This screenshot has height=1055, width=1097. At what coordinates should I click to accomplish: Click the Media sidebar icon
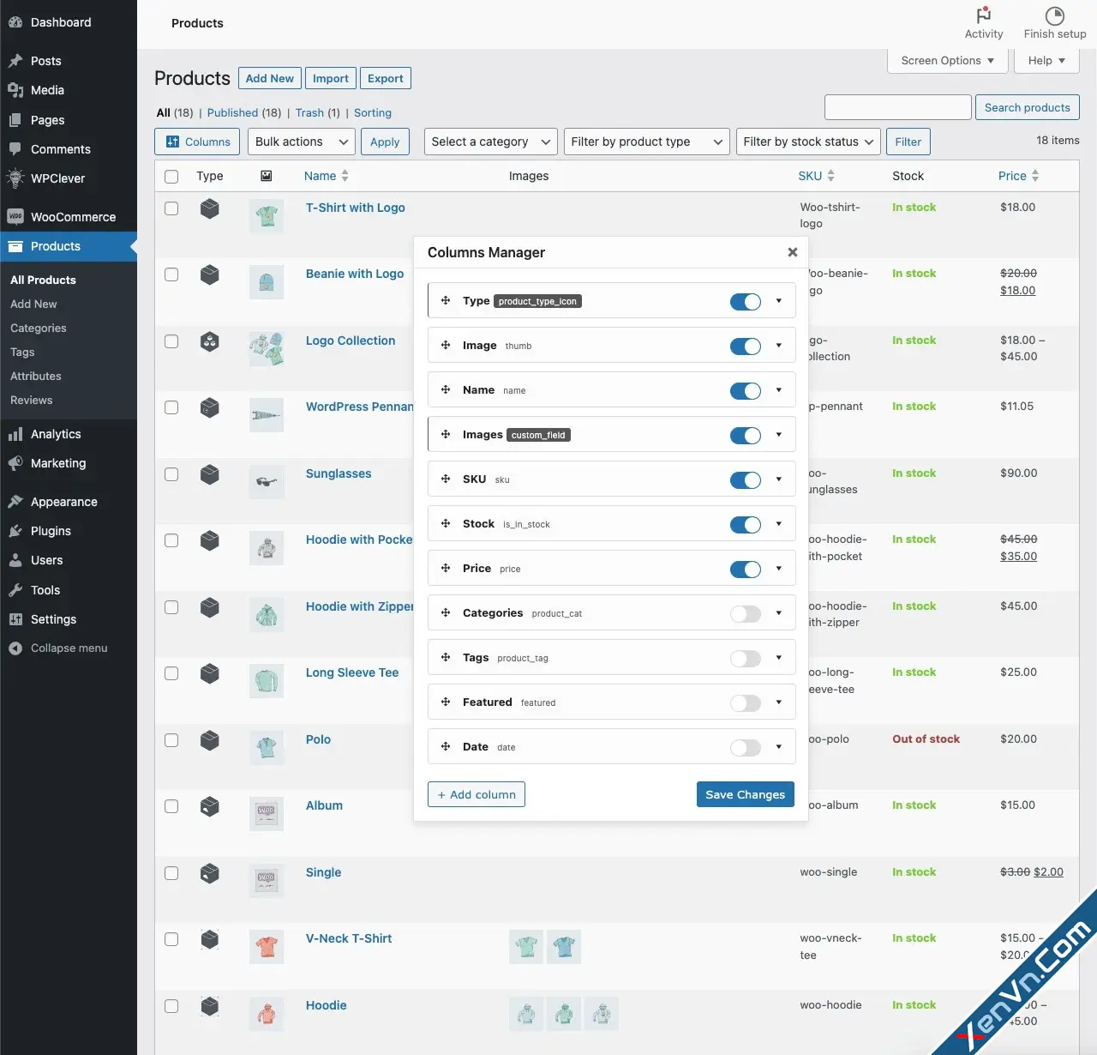pyautogui.click(x=15, y=90)
